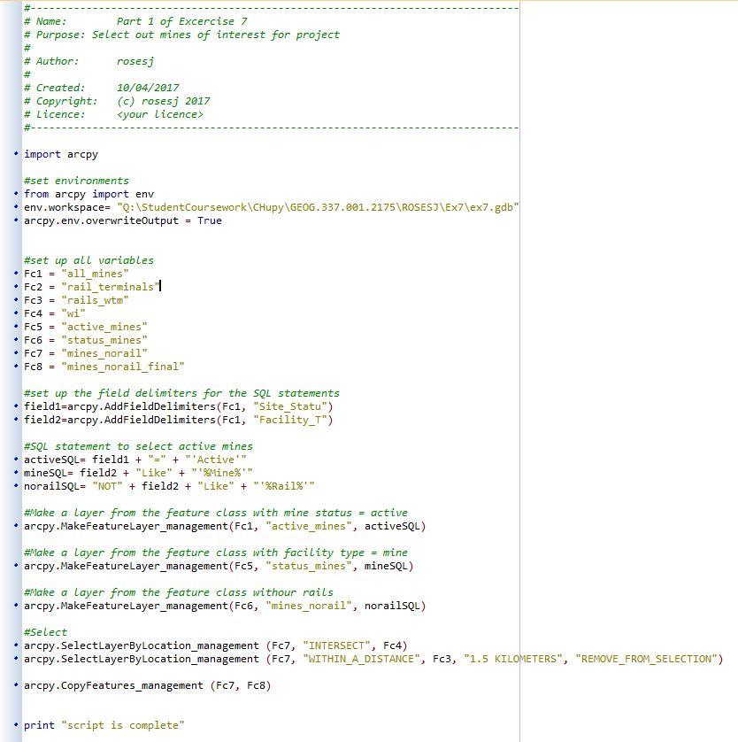Viewport: 738px width, 742px height.
Task: Click margin marker beside 'import arcpy'
Action: [x=16, y=153]
